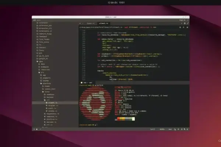Viewport: 221px width, 147px height.
Task: Open event.rs in the project tree
Action: click(51, 108)
